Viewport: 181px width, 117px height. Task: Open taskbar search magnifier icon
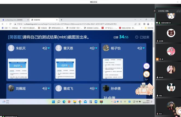(x=59, y=101)
